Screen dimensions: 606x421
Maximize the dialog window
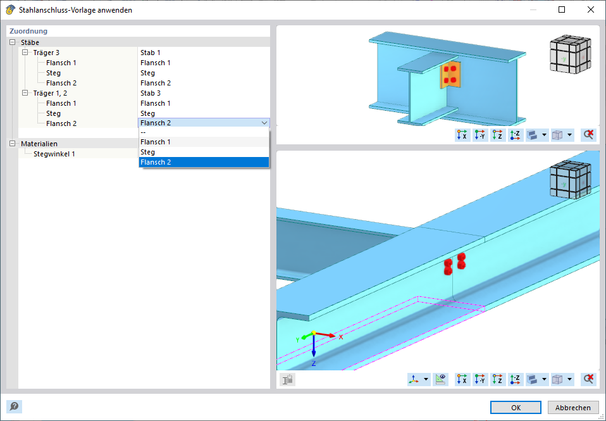(x=562, y=9)
